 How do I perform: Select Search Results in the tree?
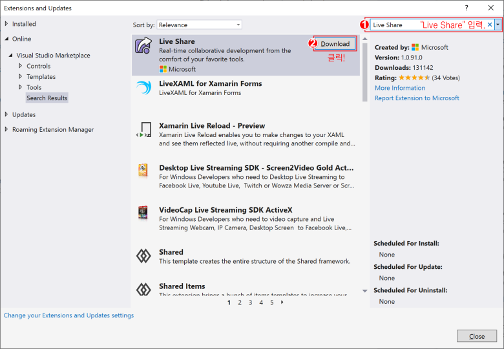pyautogui.click(x=47, y=98)
